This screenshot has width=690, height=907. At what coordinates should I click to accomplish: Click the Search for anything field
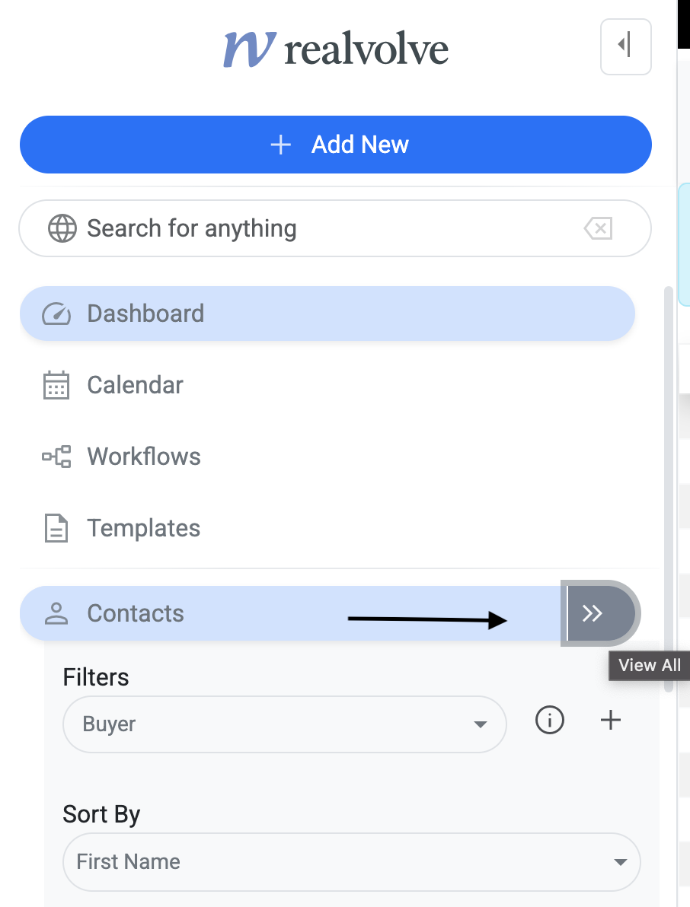click(x=320, y=228)
